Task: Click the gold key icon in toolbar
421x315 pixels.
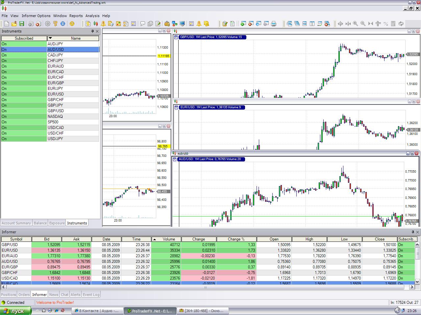Action: [55, 24]
